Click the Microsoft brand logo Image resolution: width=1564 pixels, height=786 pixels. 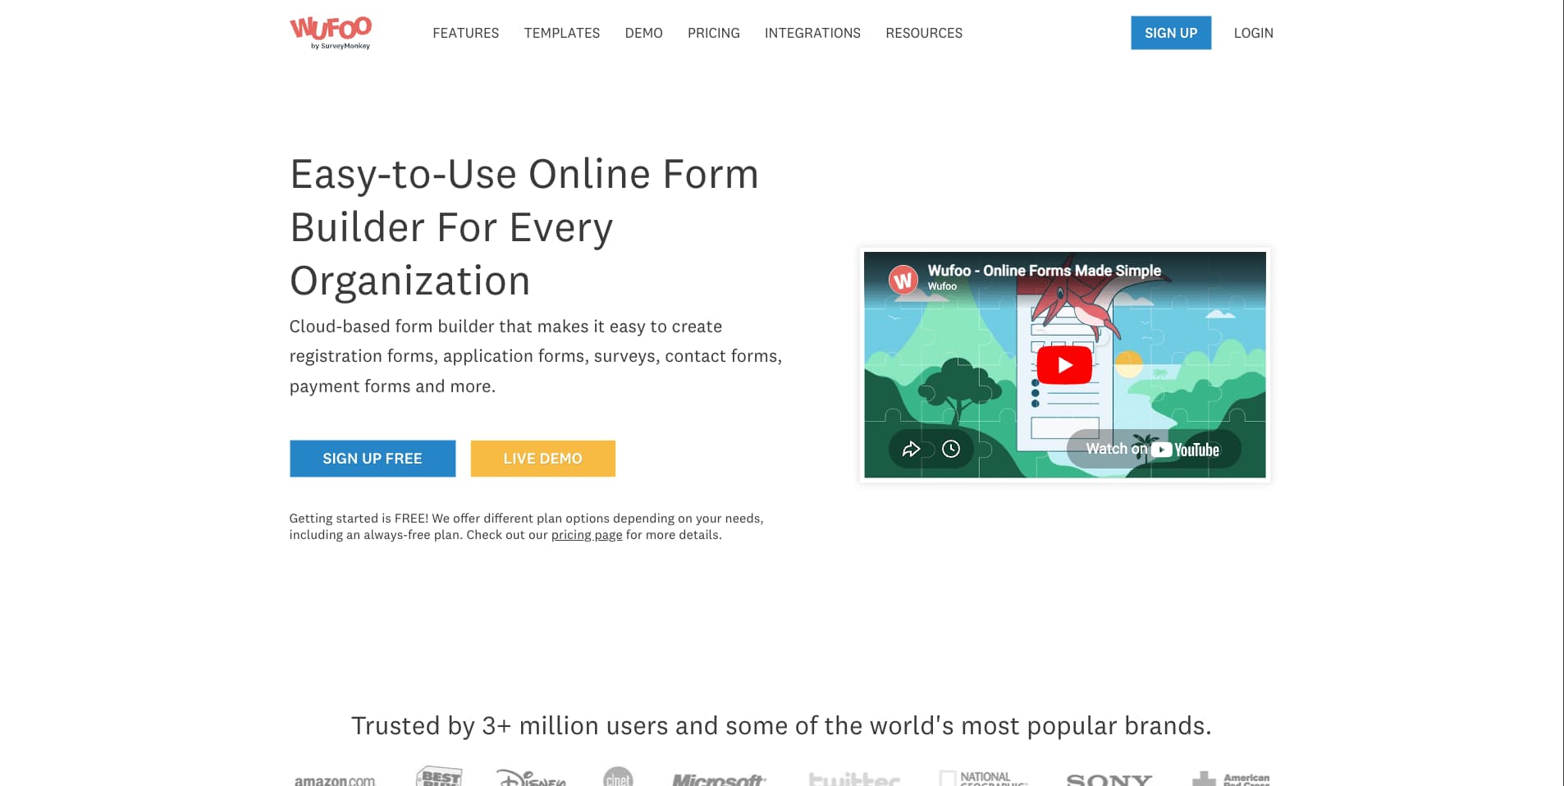click(719, 779)
